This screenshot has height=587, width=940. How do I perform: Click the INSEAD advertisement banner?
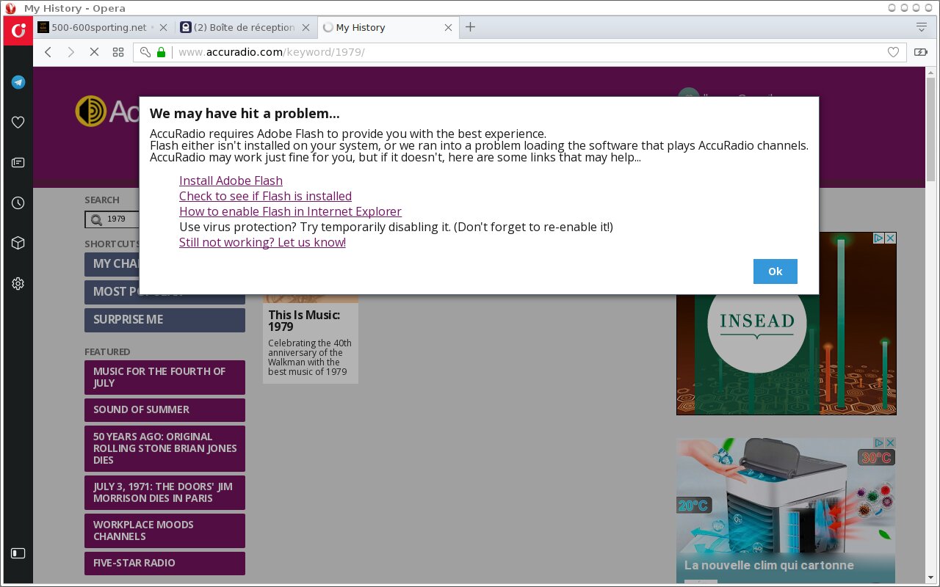point(787,324)
